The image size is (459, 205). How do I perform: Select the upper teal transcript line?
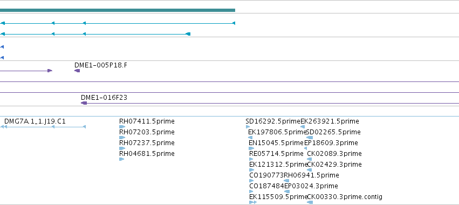pos(118,23)
